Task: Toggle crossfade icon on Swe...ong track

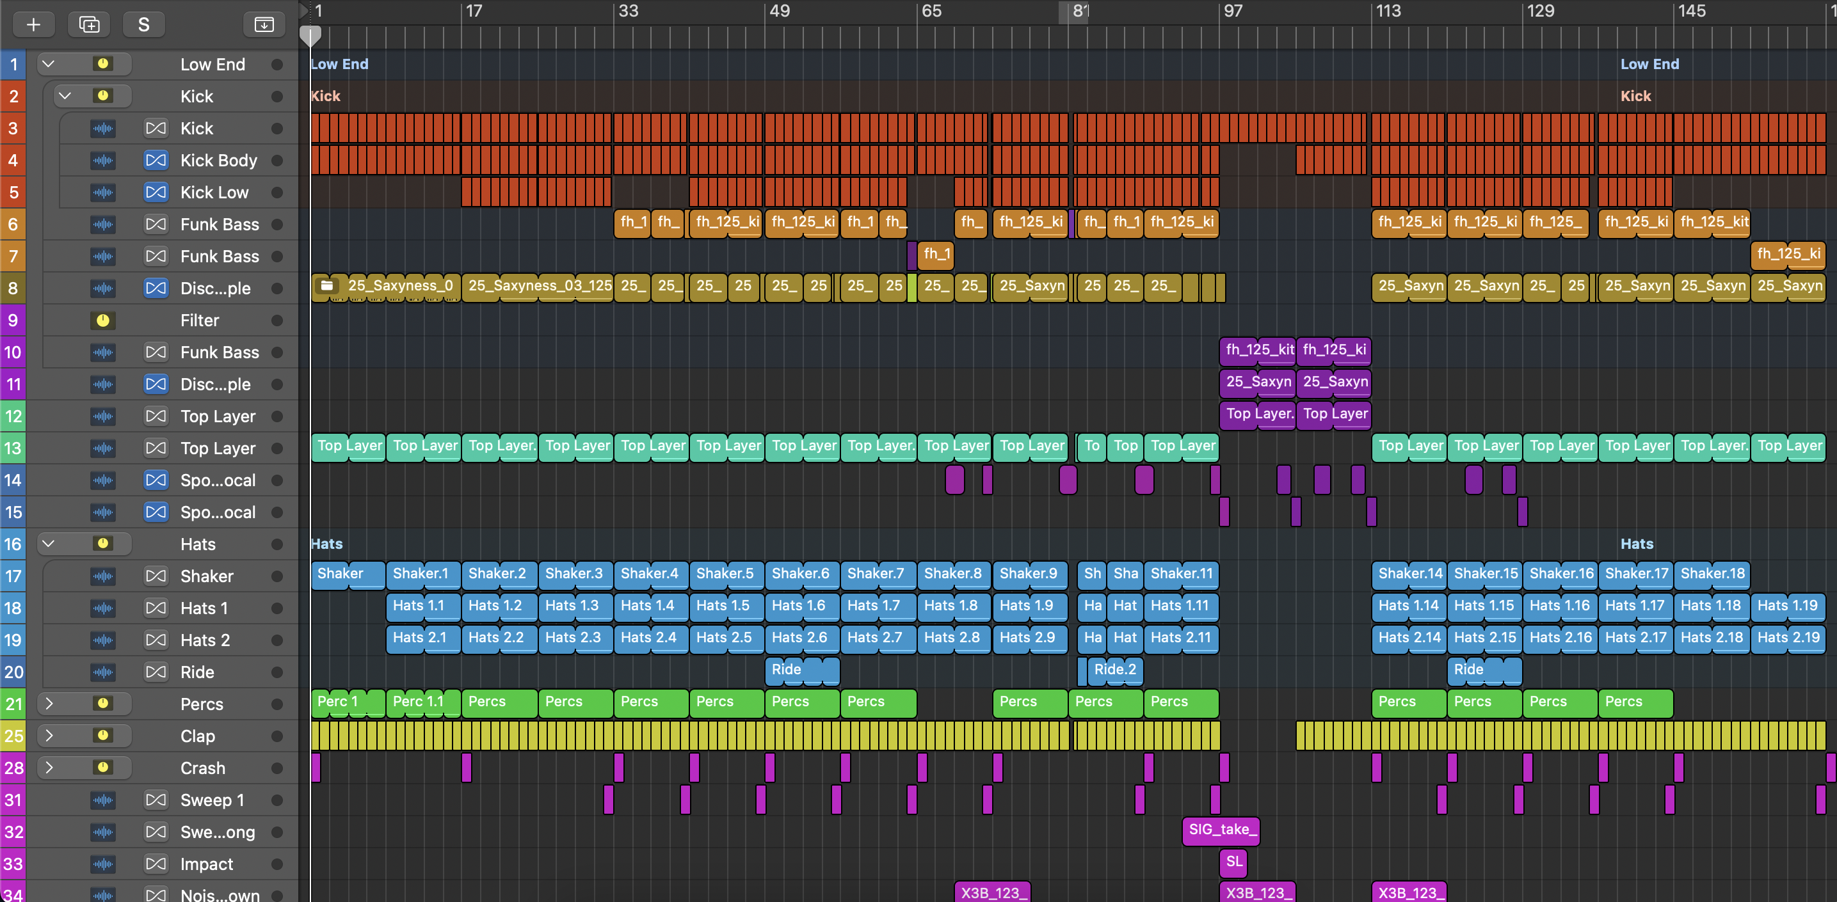Action: pyautogui.click(x=156, y=832)
